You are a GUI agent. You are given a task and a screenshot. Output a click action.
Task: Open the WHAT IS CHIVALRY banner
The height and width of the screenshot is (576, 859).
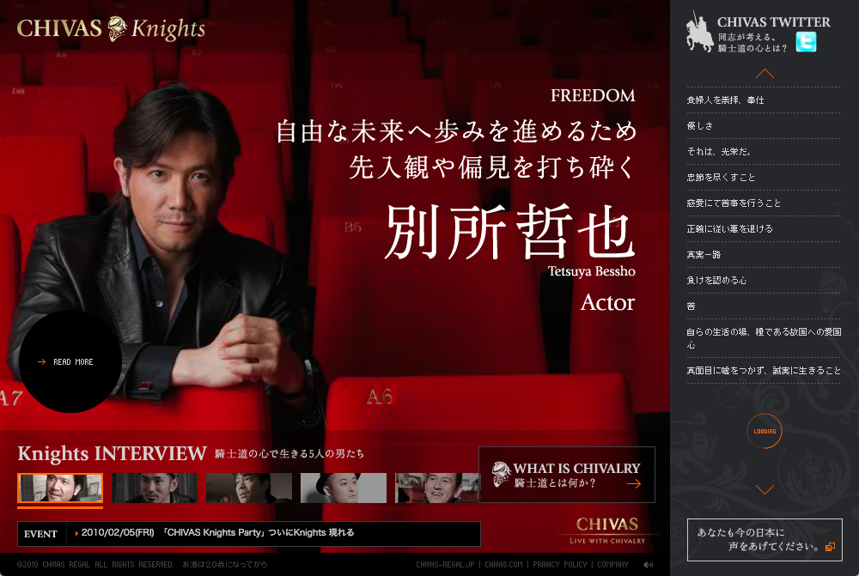[x=567, y=475]
